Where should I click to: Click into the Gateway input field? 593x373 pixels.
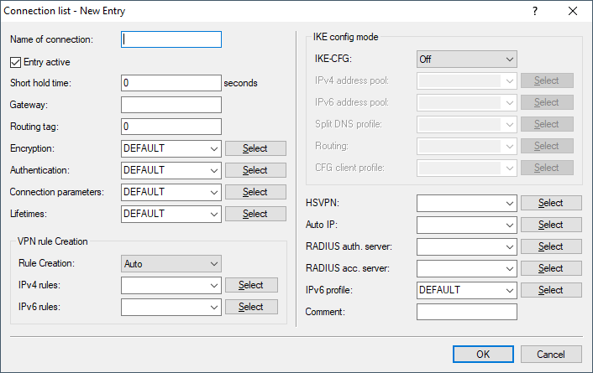click(171, 105)
